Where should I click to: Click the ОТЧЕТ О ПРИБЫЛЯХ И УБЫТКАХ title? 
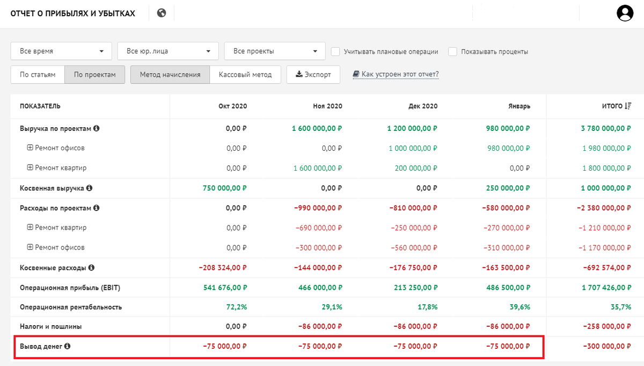(72, 13)
